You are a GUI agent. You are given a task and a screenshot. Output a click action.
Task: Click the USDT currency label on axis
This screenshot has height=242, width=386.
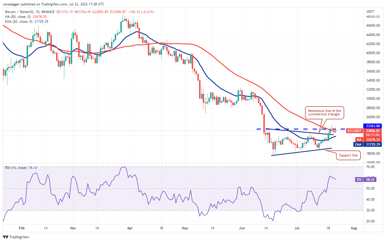(370, 12)
